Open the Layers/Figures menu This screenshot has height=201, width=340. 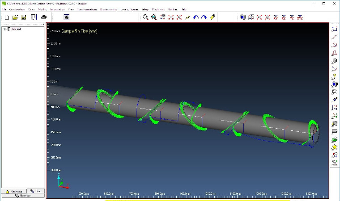click(129, 9)
